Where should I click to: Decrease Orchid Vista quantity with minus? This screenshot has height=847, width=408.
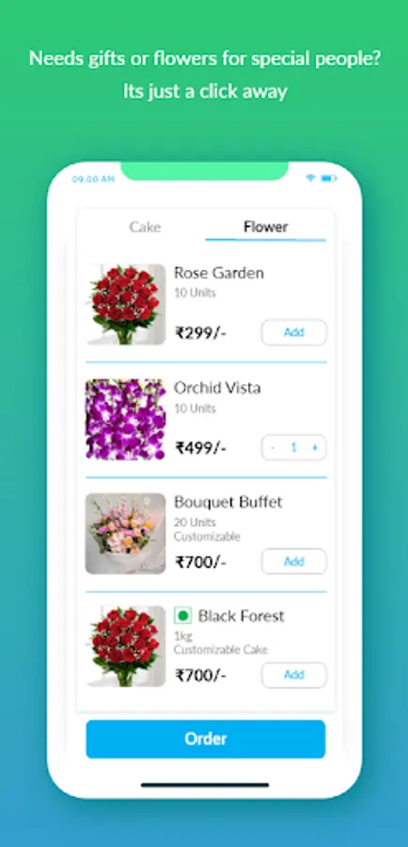click(x=273, y=448)
